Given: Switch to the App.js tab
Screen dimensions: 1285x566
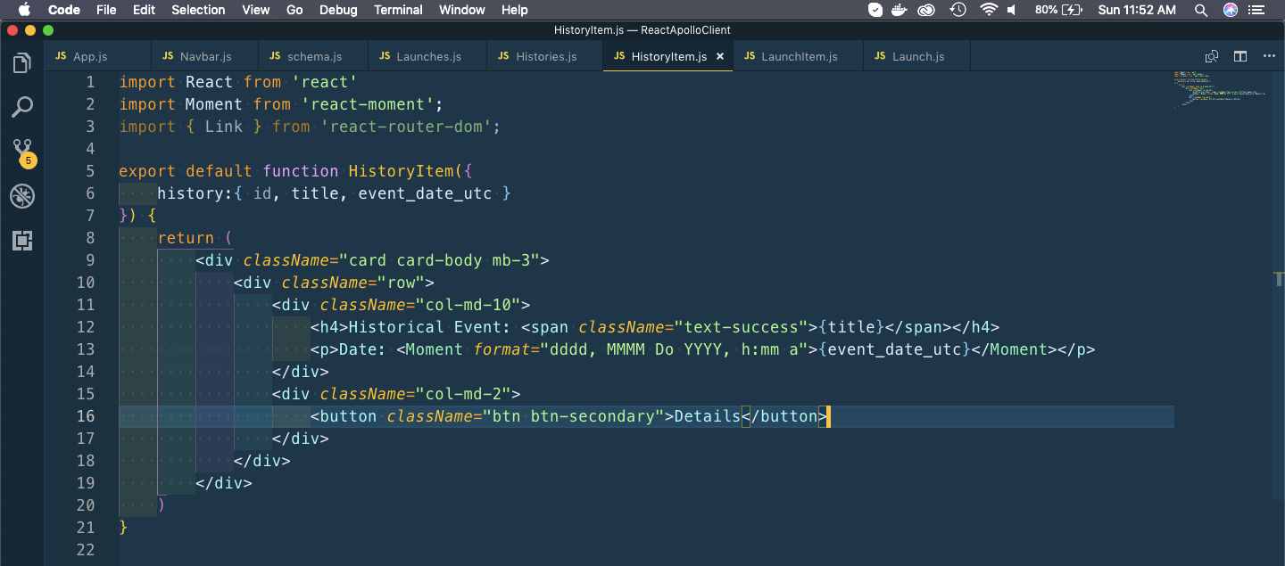Looking at the screenshot, I should pyautogui.click(x=98, y=56).
